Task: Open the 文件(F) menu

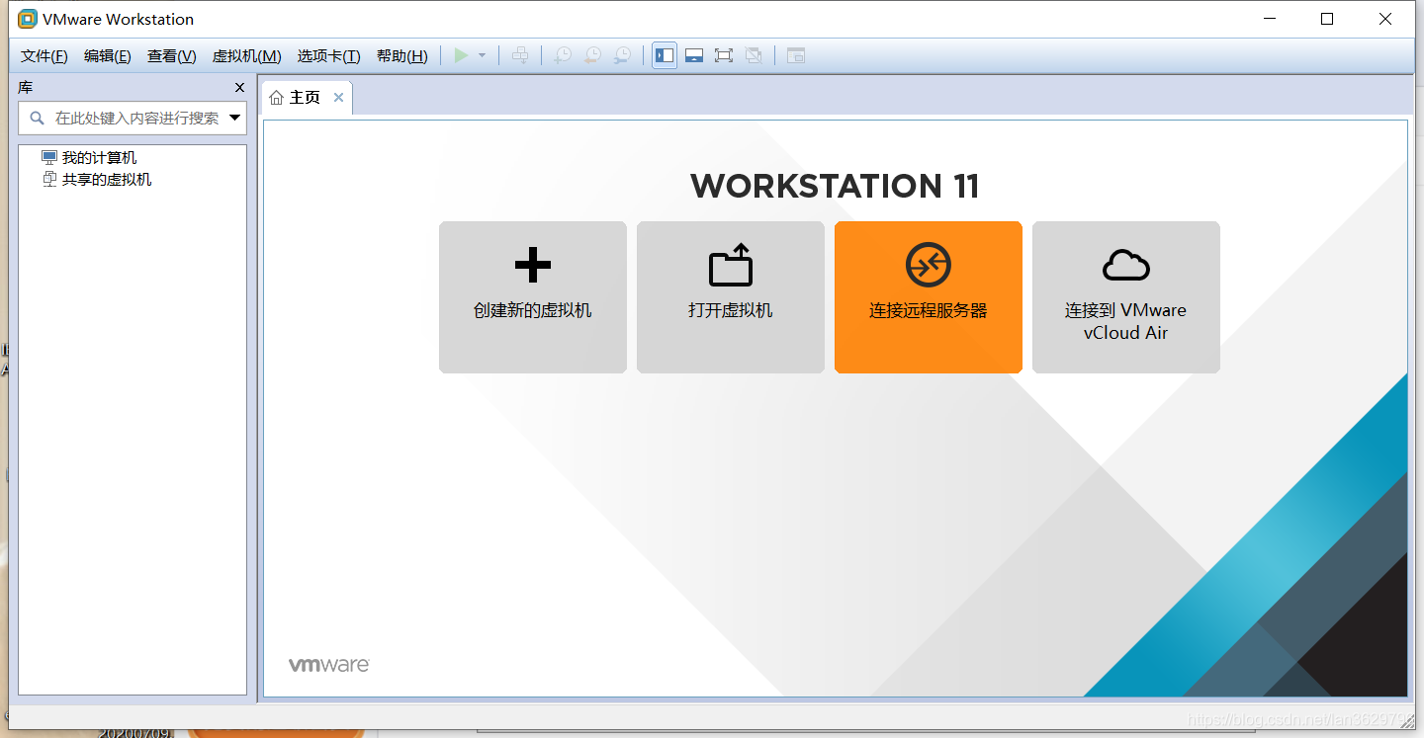Action: (x=44, y=56)
